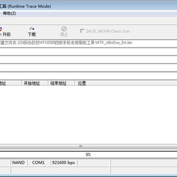Click the 停止 stop toolbar icon
The image size is (177, 177).
64,32
